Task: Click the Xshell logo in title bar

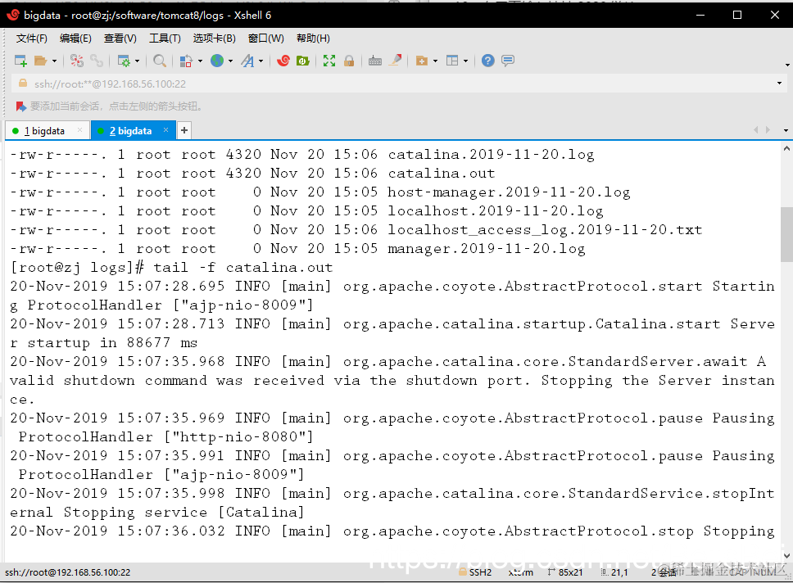Action: coord(13,16)
